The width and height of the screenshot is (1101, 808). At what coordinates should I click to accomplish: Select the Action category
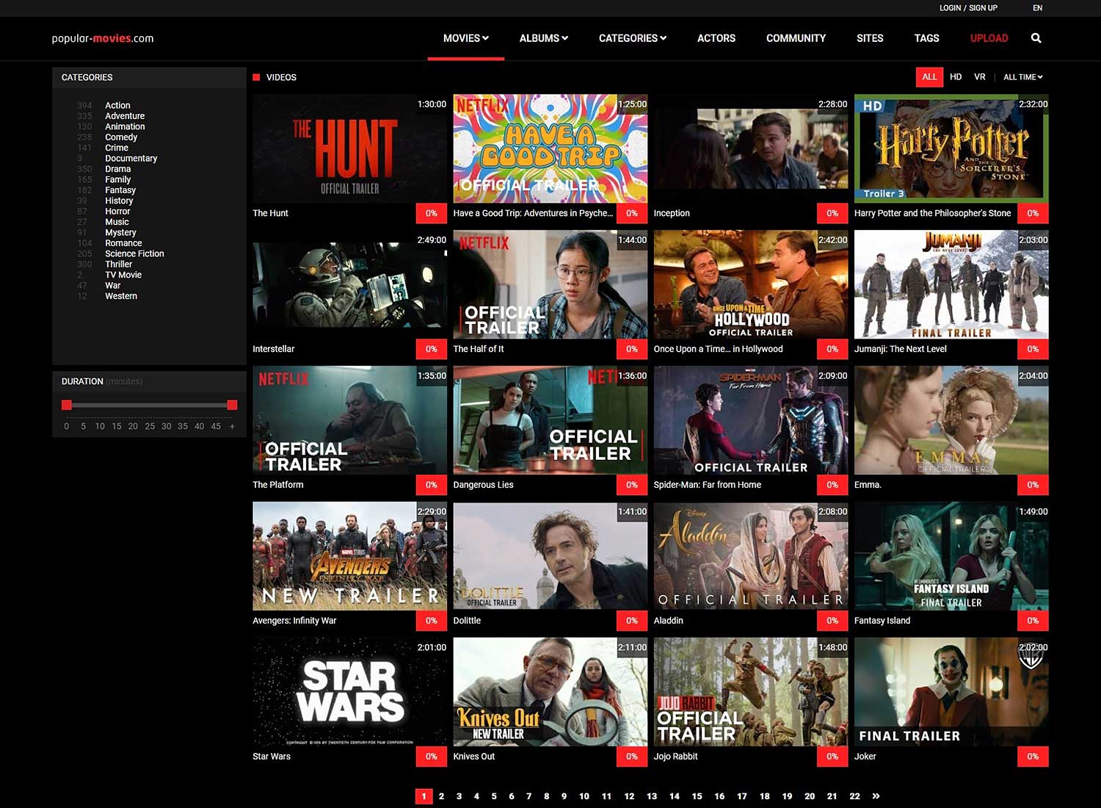click(117, 106)
